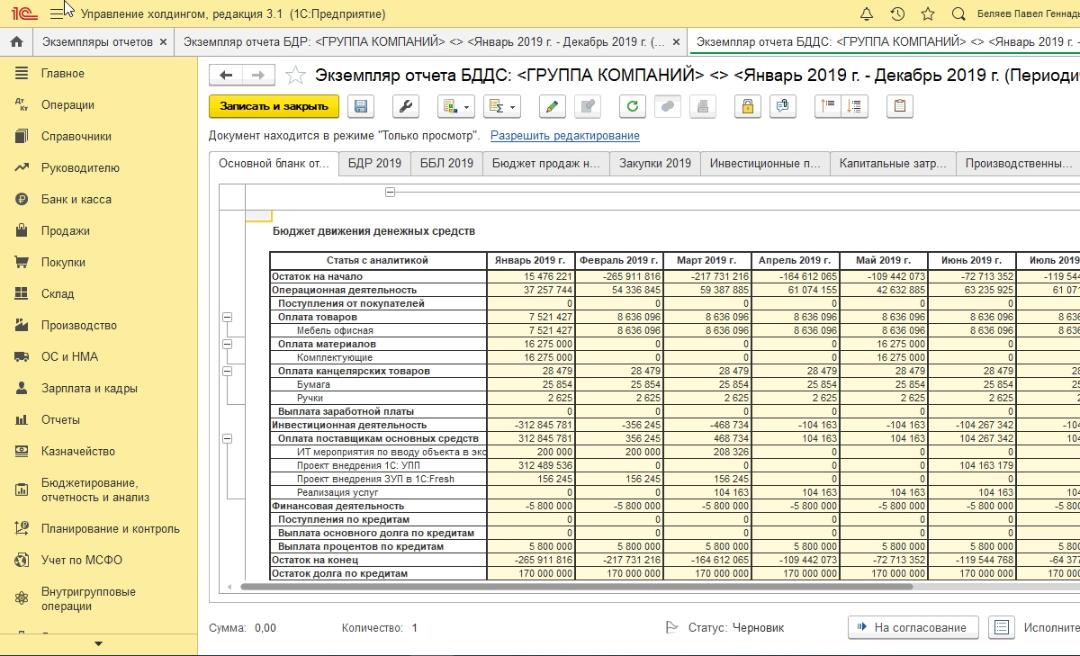Collapse the Оплата товаров row group
The height and width of the screenshot is (656, 1080).
pyautogui.click(x=227, y=317)
